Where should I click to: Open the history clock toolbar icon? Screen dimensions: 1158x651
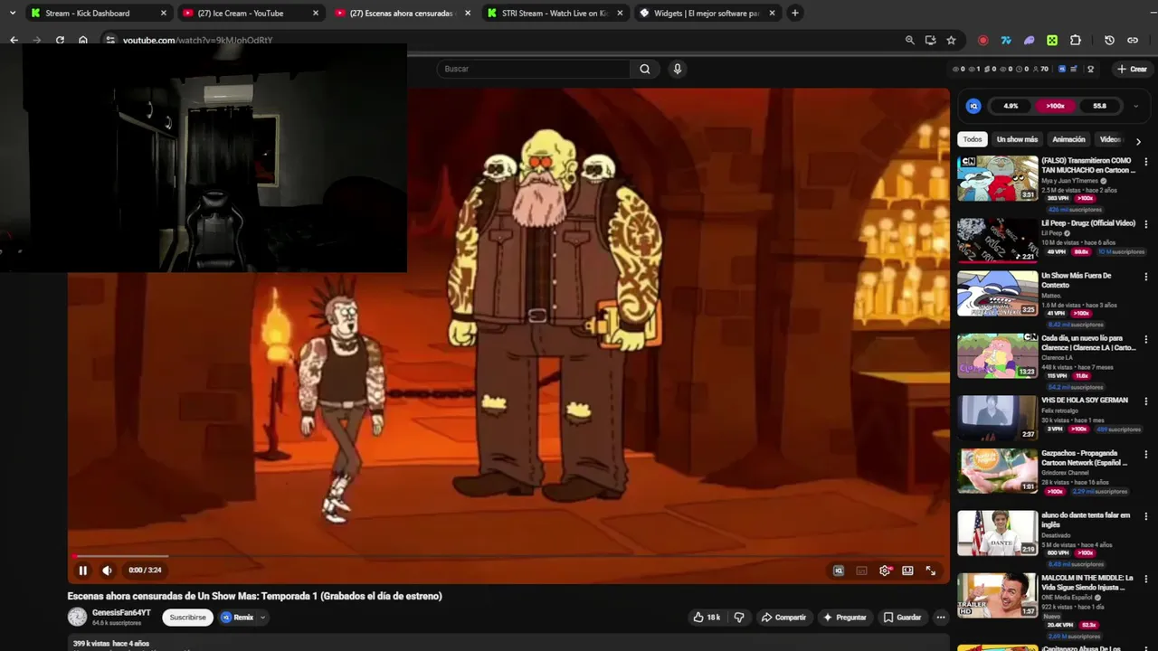click(1109, 41)
